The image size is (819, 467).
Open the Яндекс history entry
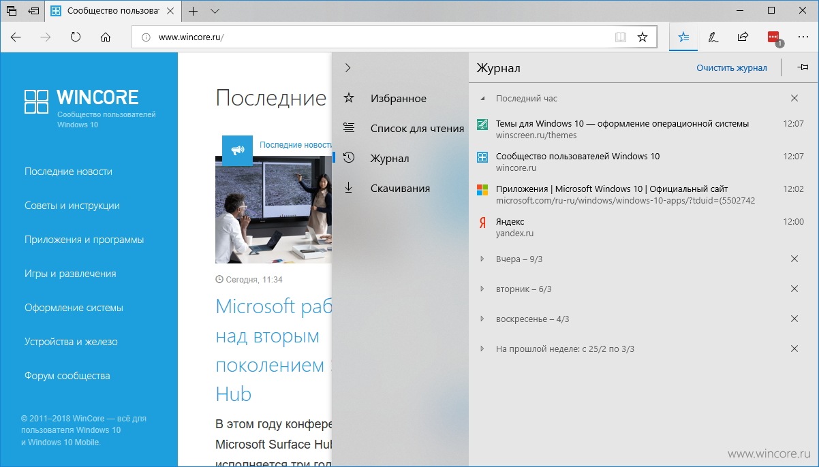click(643, 227)
